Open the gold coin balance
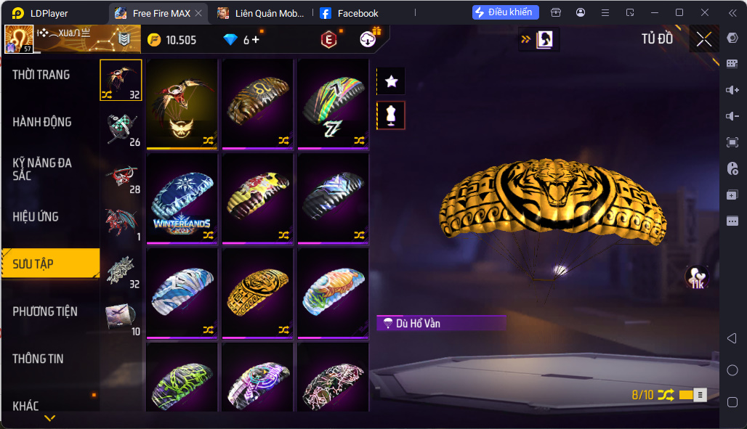 (172, 40)
